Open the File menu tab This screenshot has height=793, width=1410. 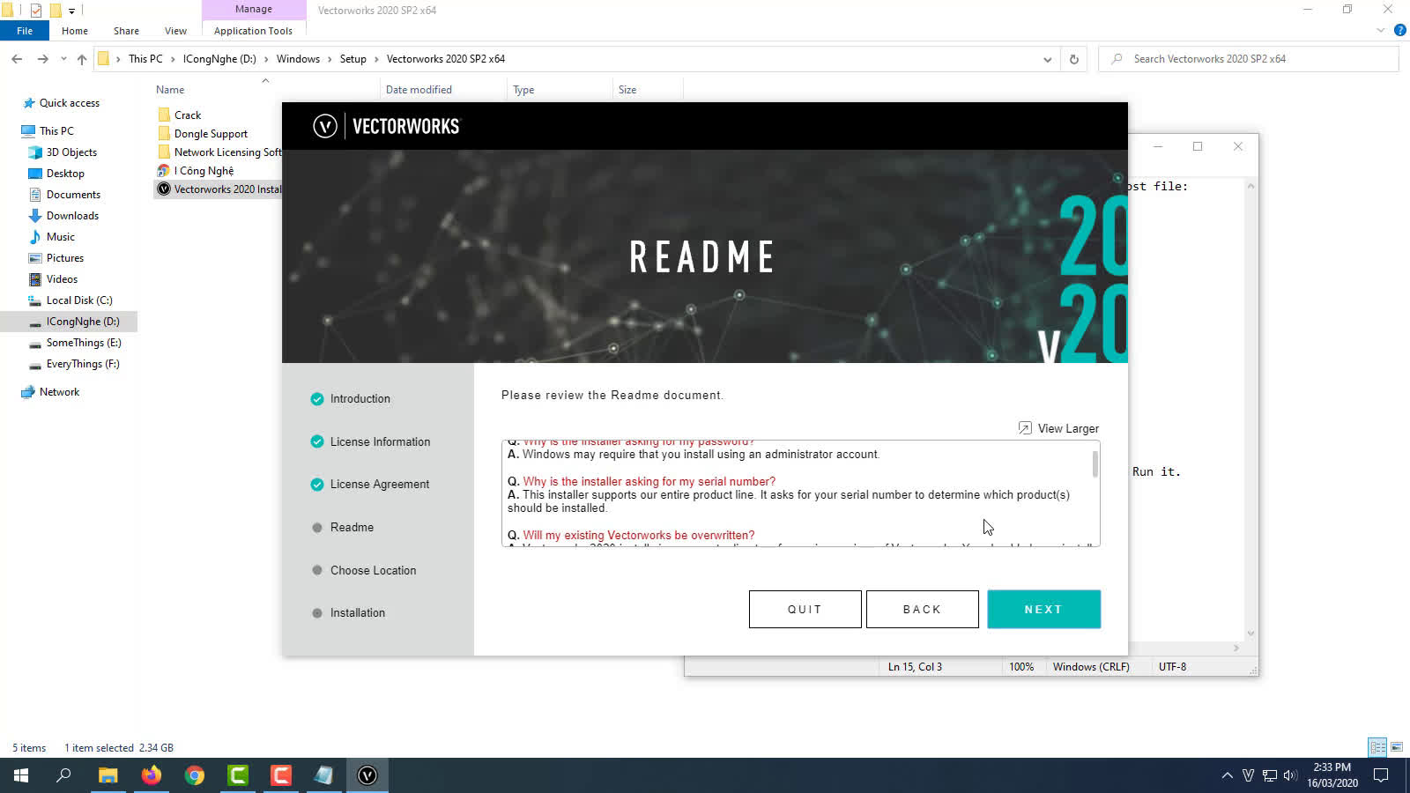pyautogui.click(x=25, y=31)
